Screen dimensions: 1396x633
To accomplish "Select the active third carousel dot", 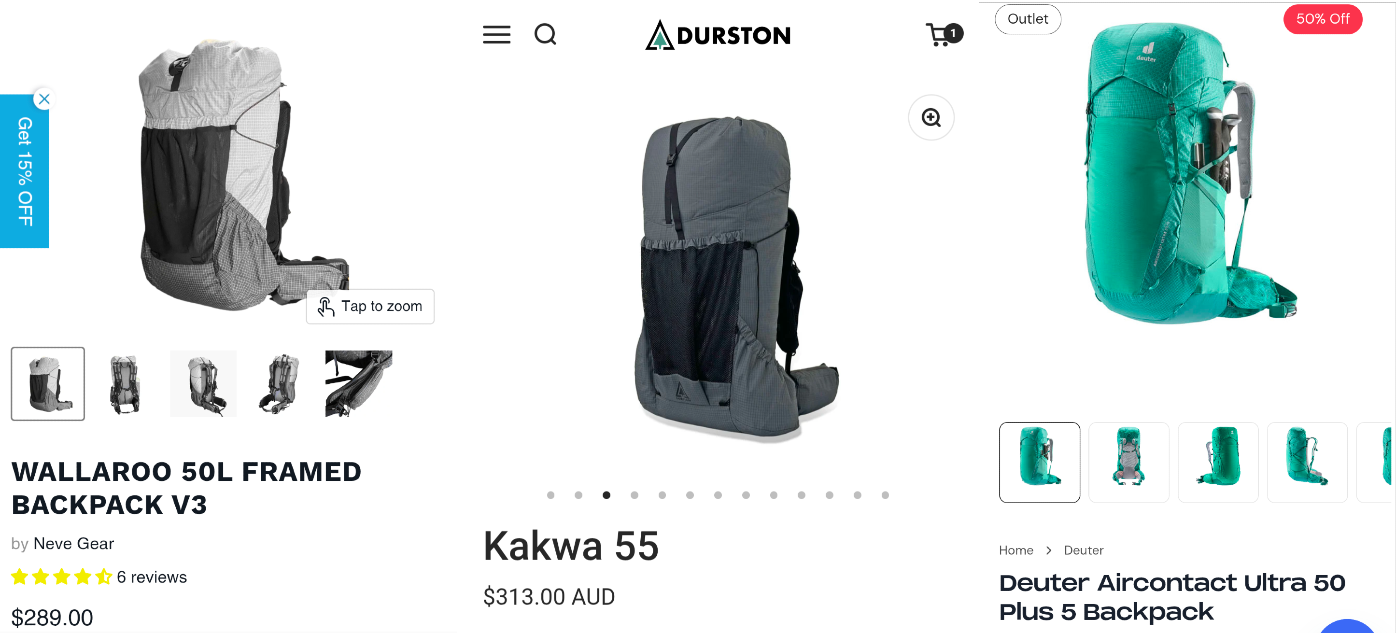I will (x=606, y=495).
